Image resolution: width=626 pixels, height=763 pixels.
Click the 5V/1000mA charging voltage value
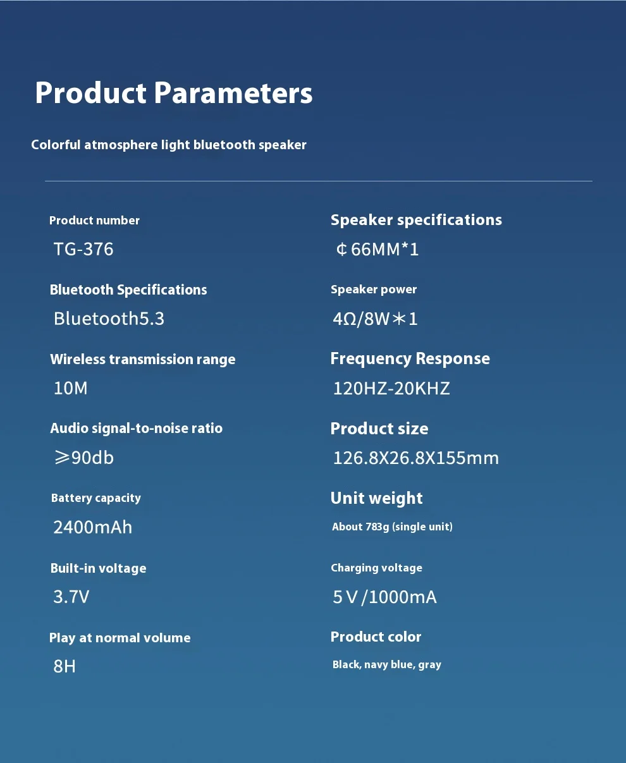[x=385, y=597]
